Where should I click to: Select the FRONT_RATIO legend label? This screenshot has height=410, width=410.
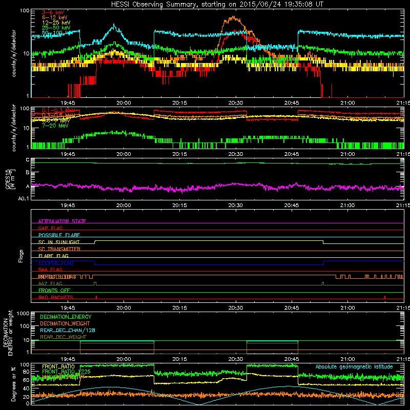58,367
